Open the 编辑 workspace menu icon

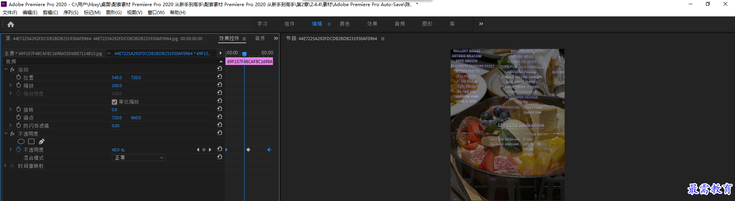tap(329, 24)
